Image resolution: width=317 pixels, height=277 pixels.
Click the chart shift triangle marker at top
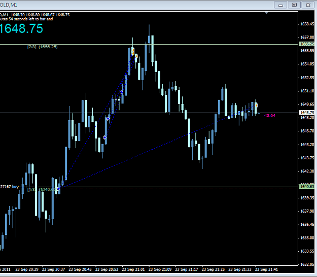point(266,13)
